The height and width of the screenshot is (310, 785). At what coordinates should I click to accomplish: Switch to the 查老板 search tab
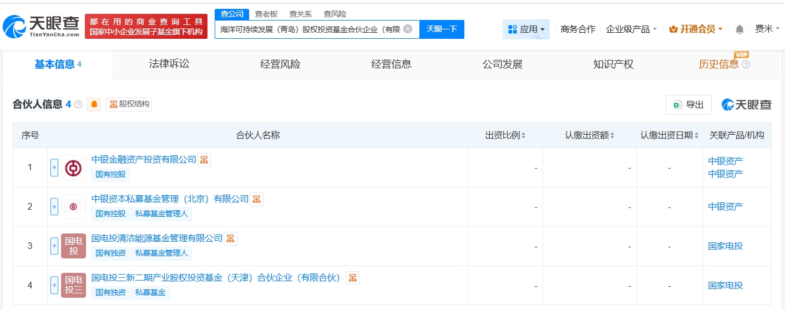click(266, 14)
